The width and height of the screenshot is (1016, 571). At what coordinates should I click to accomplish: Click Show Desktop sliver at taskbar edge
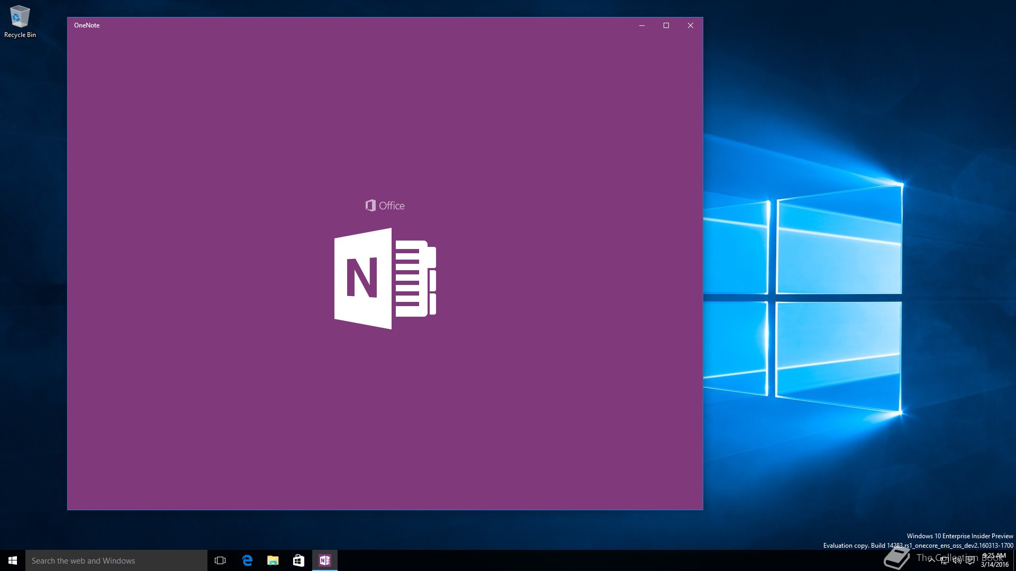(1014, 560)
